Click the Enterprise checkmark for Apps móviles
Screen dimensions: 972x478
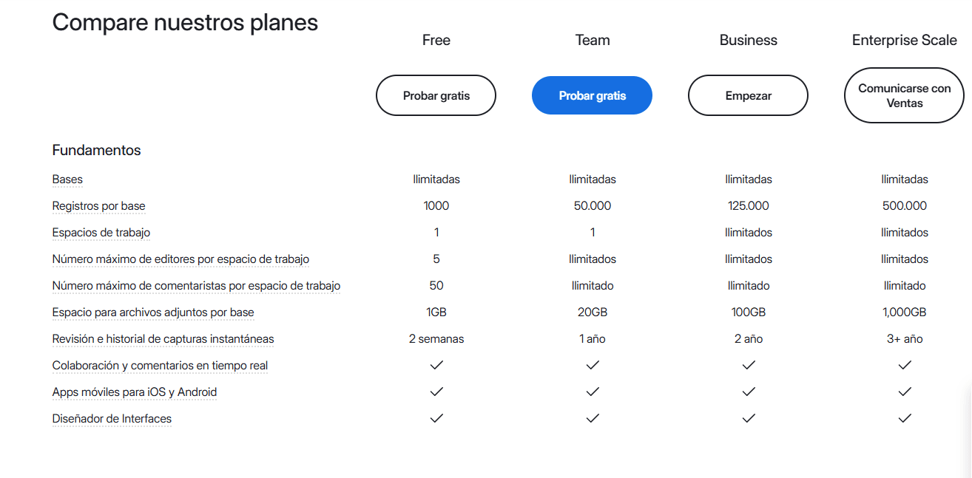(x=904, y=392)
